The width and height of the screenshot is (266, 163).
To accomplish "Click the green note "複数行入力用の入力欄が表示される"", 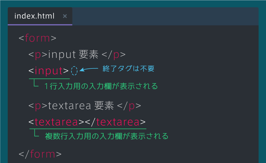I will [106, 136].
